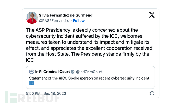Open the 5:50 PM · Sep 19, 2023 timestamp
Screen dimensions: 174x105
pyautogui.click(x=46, y=93)
